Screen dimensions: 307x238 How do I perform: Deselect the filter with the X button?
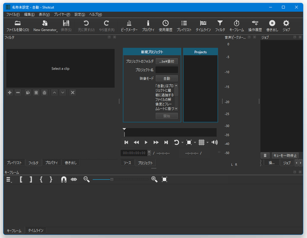point(73,92)
